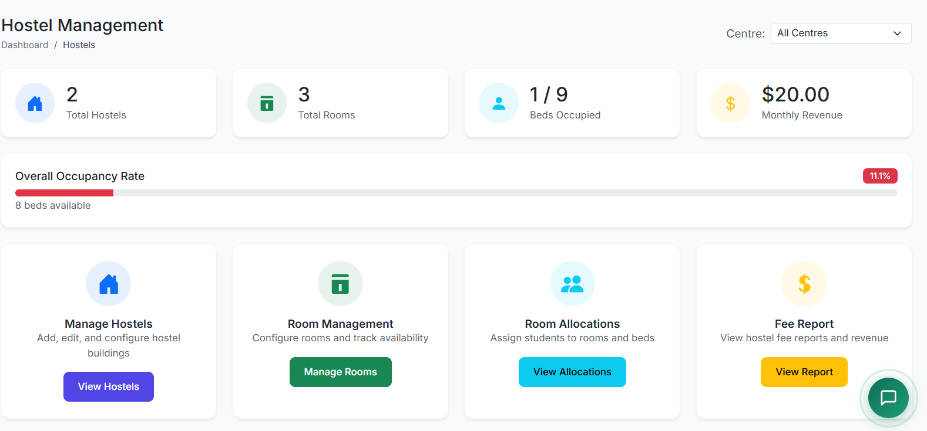This screenshot has height=431, width=927.
Task: Click the 'Monthly Revenue' label
Action: click(x=802, y=115)
